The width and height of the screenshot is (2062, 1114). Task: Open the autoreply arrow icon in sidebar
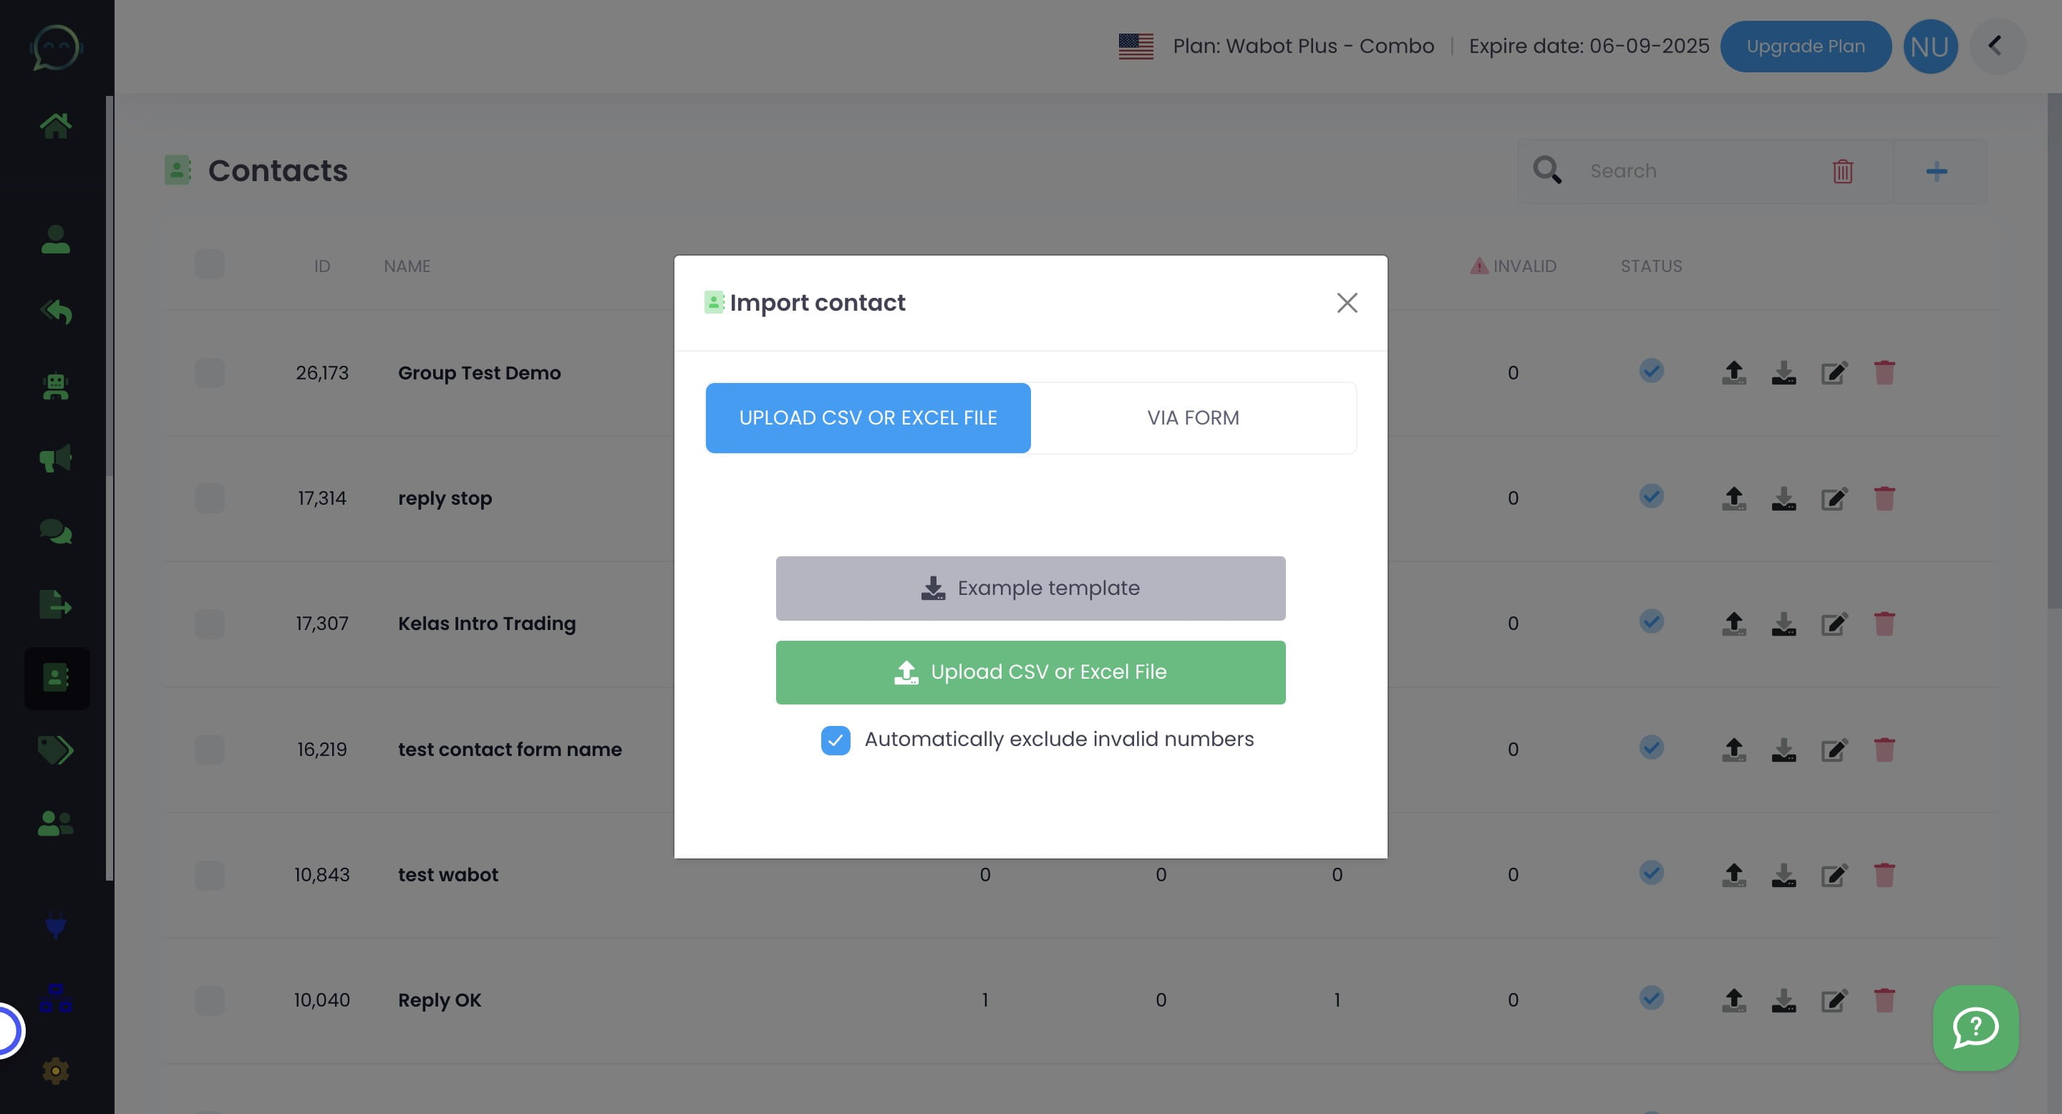55,312
